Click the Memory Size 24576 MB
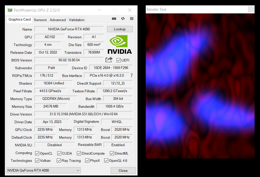This screenshot has height=177, width=260. point(51,106)
